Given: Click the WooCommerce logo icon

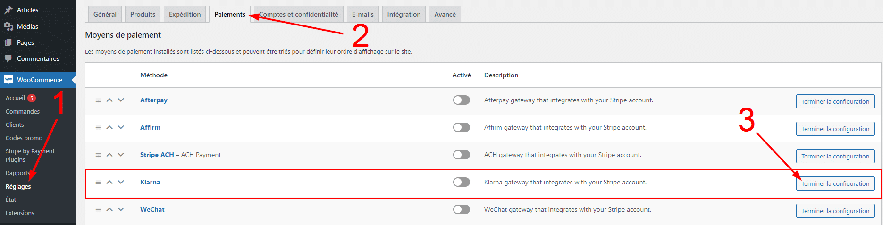Looking at the screenshot, I should (8, 80).
